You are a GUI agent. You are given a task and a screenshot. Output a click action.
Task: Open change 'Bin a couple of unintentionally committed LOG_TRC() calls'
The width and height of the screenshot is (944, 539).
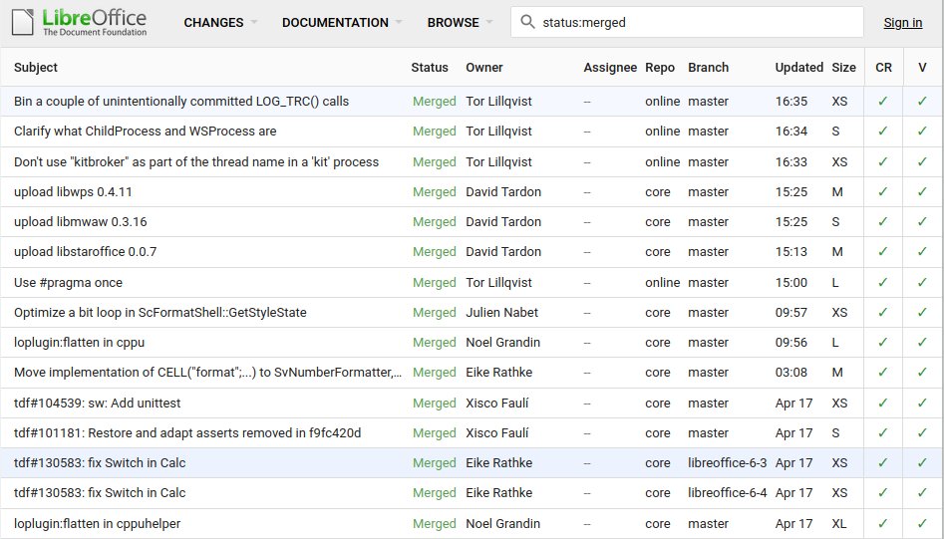(x=181, y=101)
